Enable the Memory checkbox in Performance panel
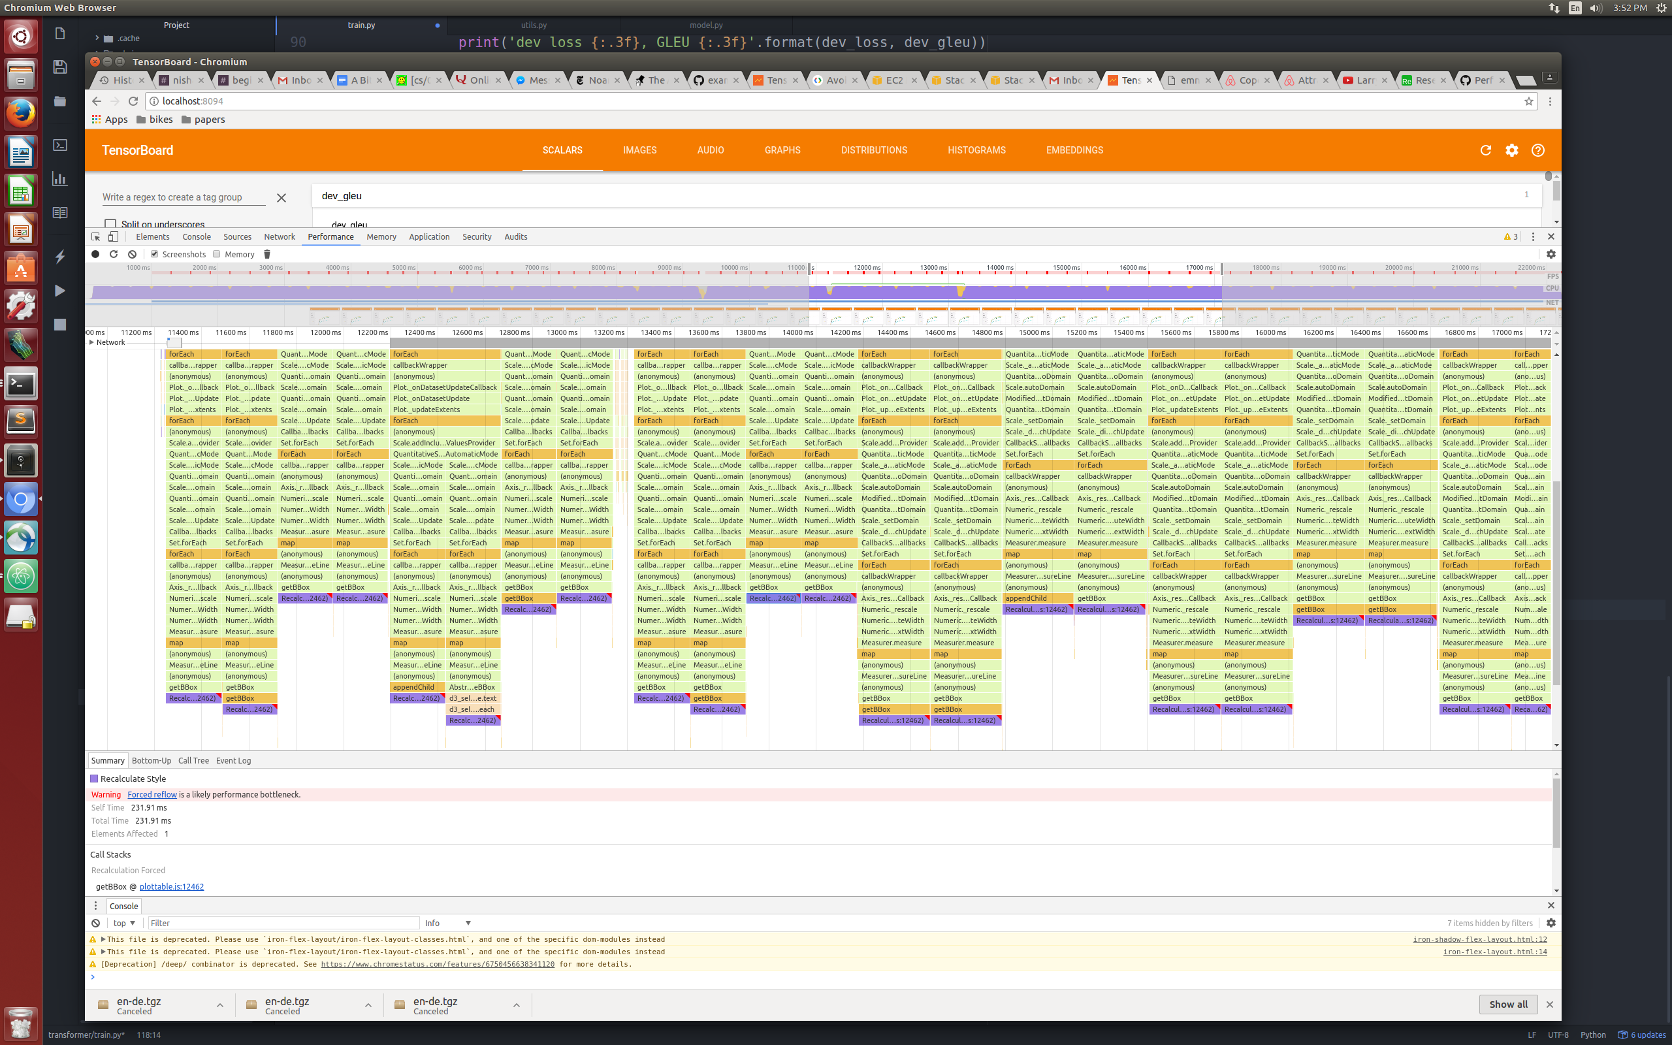The image size is (1672, 1045). pos(216,254)
